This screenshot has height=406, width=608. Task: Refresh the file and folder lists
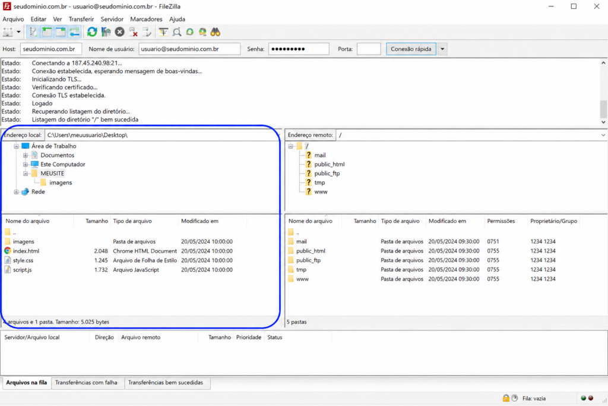(92, 32)
